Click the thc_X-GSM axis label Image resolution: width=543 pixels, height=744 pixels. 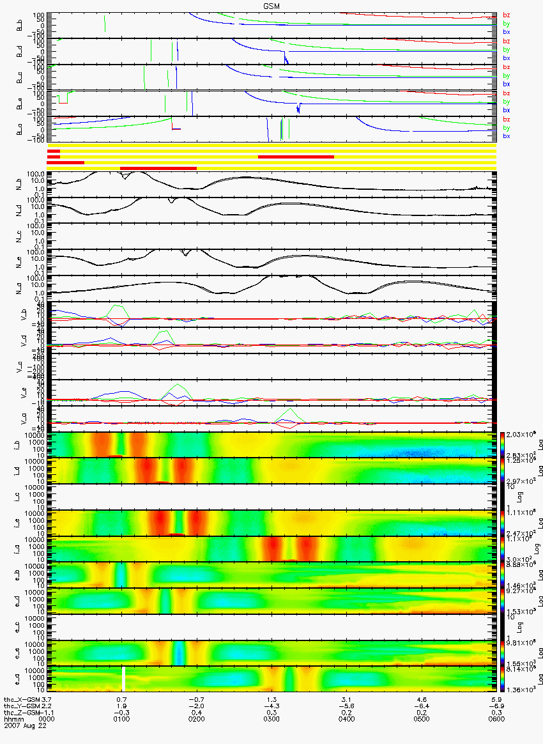pyautogui.click(x=22, y=699)
